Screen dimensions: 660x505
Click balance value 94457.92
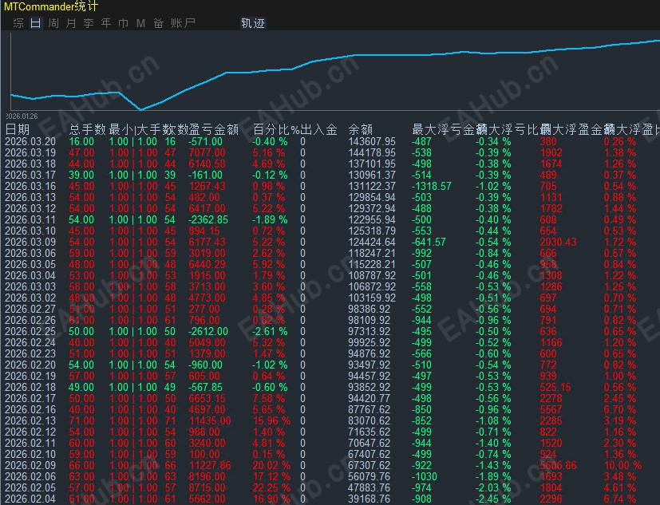click(370, 376)
